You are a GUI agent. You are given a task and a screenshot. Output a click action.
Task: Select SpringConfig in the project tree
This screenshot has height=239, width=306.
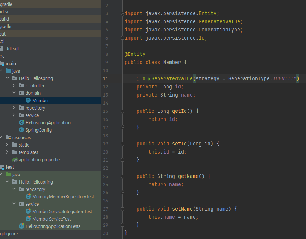coord(50,130)
